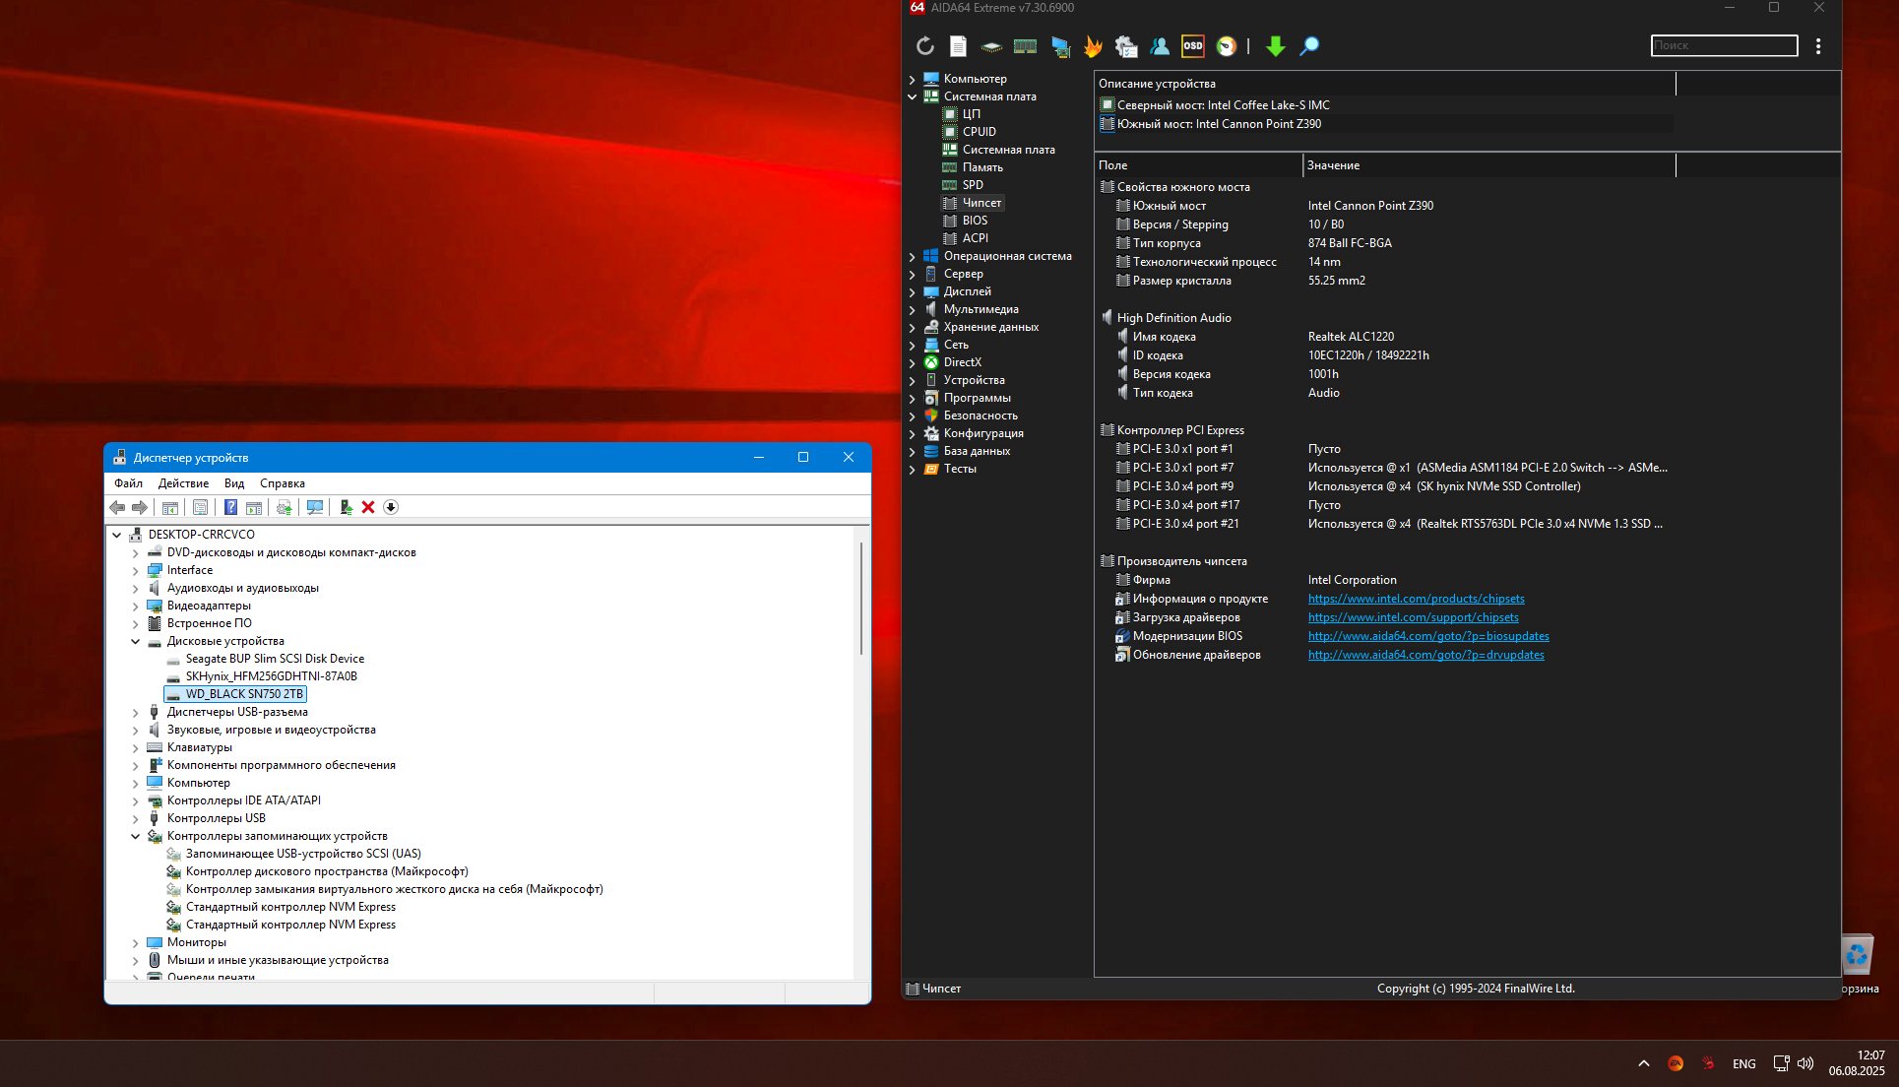Expand the Хранение данных tree node
The image size is (1899, 1087).
[912, 327]
